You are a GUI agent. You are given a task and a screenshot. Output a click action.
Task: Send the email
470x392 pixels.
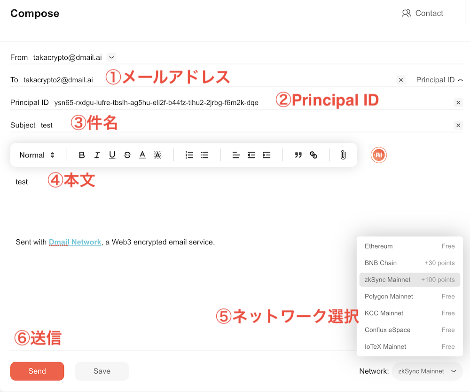click(x=37, y=371)
